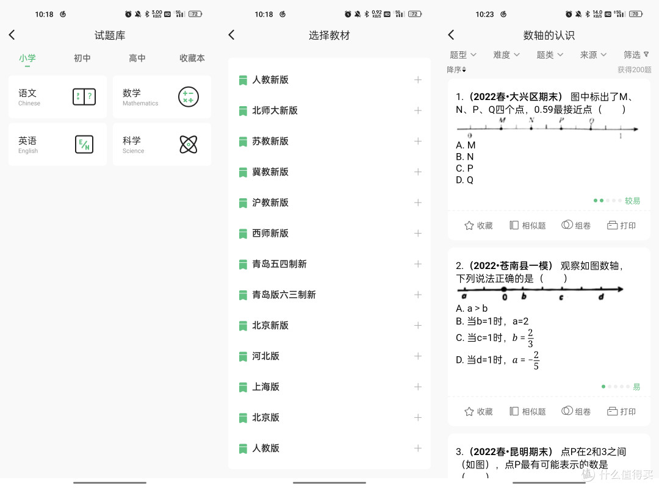
Task: Open question 2 from 苍南县一模
Action: click(x=540, y=272)
